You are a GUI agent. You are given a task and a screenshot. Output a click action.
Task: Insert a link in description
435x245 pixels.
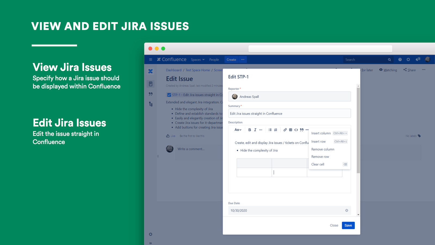coord(285,130)
